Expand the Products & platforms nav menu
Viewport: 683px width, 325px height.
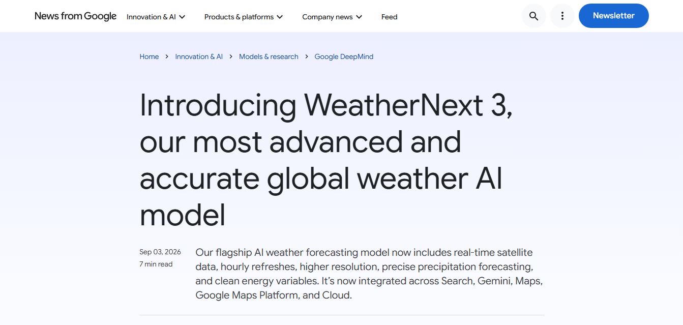pos(244,17)
